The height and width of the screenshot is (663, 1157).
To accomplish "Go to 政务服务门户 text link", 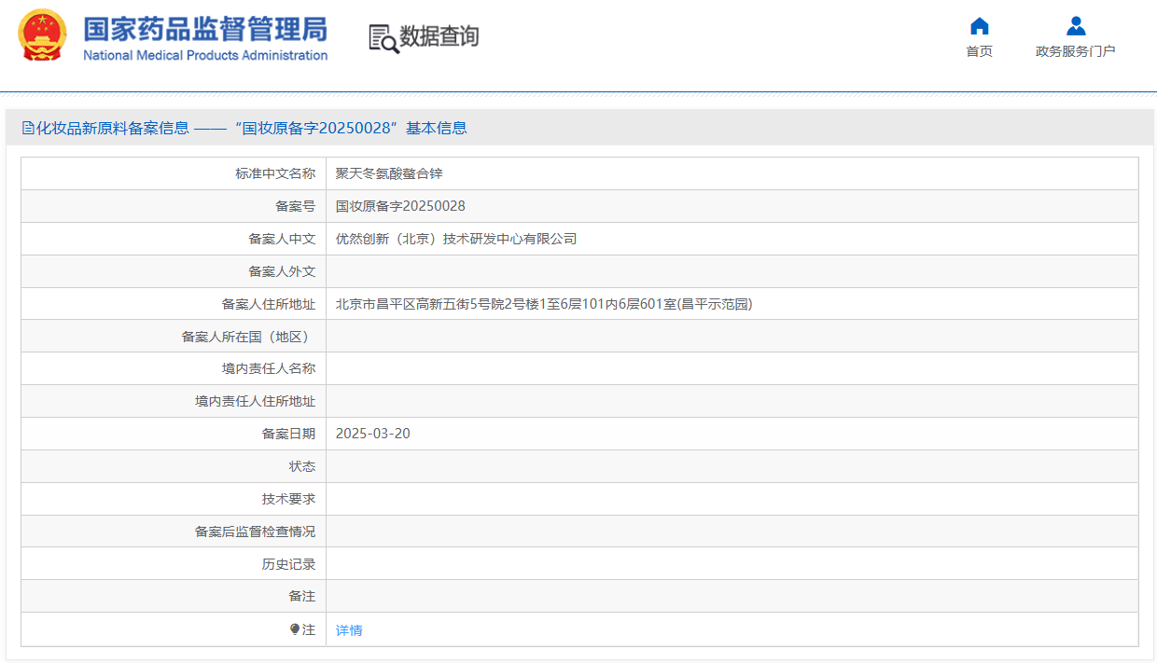I will (x=1075, y=51).
